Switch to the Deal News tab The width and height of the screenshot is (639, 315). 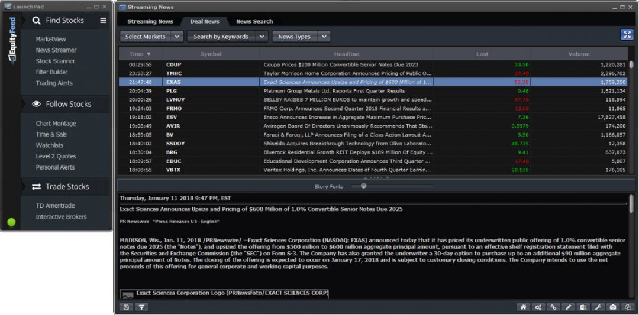tap(205, 21)
